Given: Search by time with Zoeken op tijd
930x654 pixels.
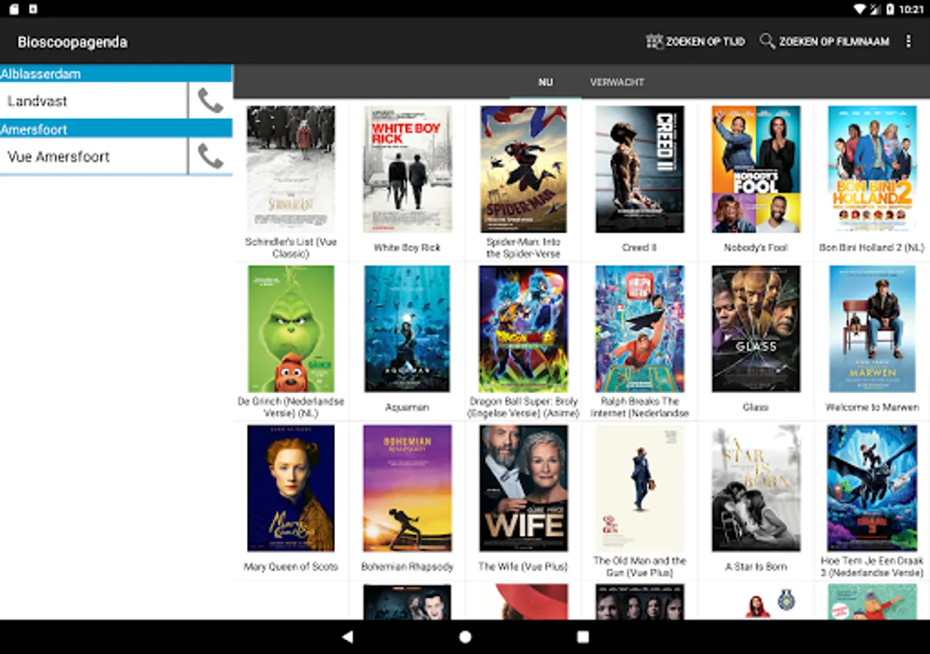Looking at the screenshot, I should pyautogui.click(x=695, y=41).
